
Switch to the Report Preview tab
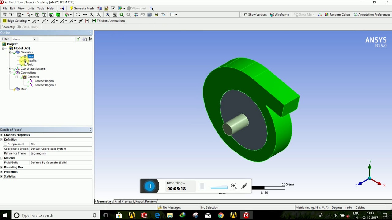145,201
